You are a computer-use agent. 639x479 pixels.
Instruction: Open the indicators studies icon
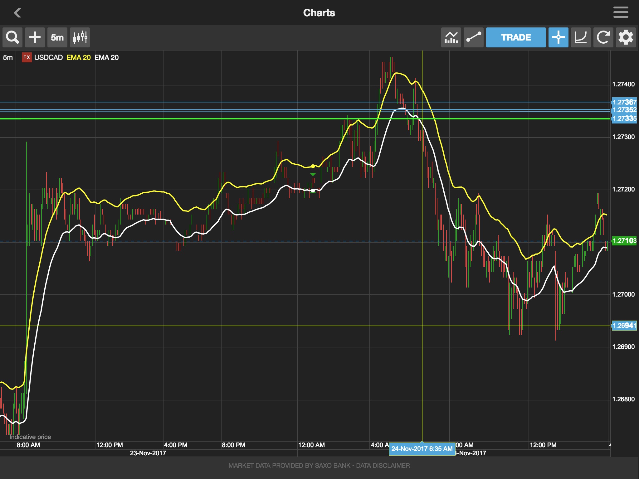[x=451, y=37]
